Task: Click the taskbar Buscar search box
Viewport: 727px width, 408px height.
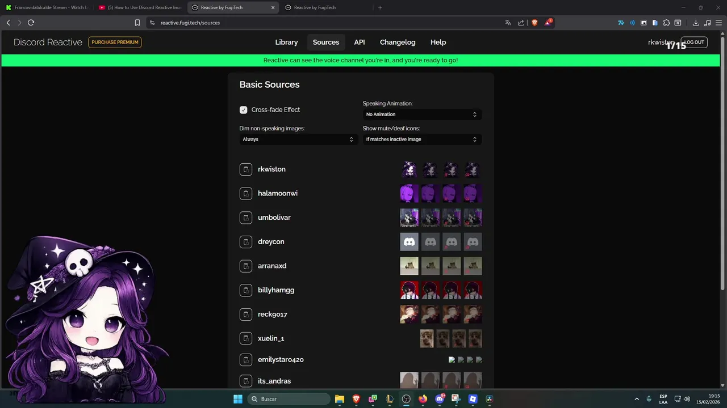Action: [x=289, y=399]
